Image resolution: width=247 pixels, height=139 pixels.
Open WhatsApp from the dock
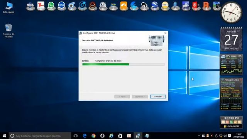[x=51, y=6]
